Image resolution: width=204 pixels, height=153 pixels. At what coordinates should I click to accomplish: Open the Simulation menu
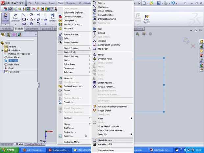pyautogui.click(x=71, y=3)
